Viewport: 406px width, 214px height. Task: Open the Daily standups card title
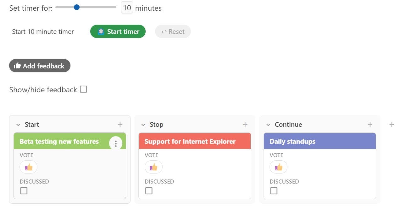(292, 142)
